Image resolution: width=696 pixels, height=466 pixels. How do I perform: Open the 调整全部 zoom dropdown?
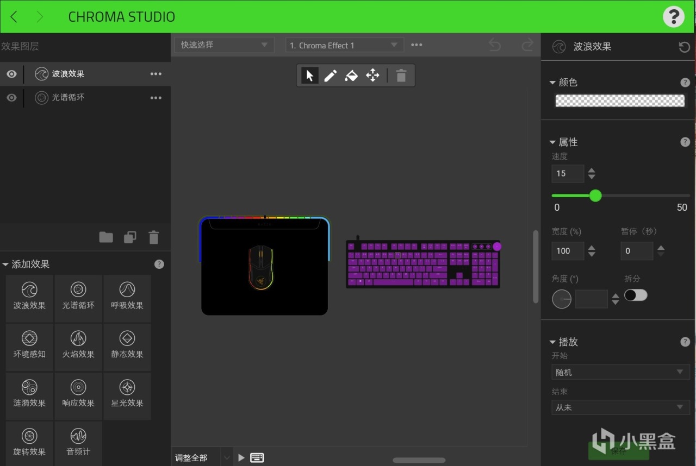coord(202,458)
